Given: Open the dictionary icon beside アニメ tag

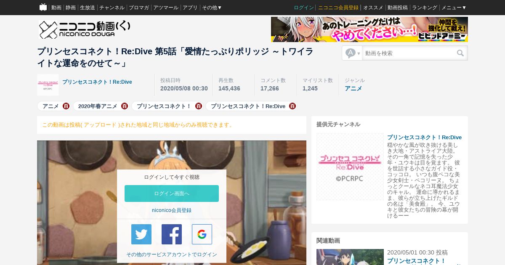Looking at the screenshot, I should (x=66, y=106).
